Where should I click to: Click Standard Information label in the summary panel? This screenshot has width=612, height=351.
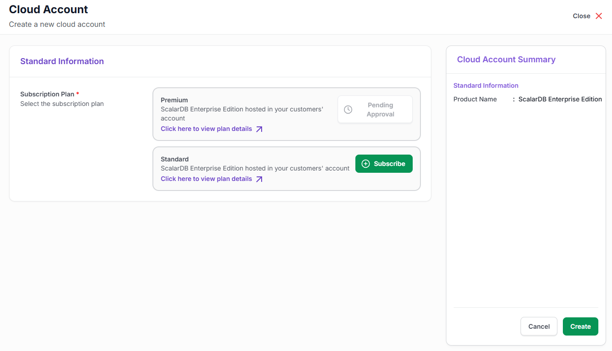tap(486, 85)
